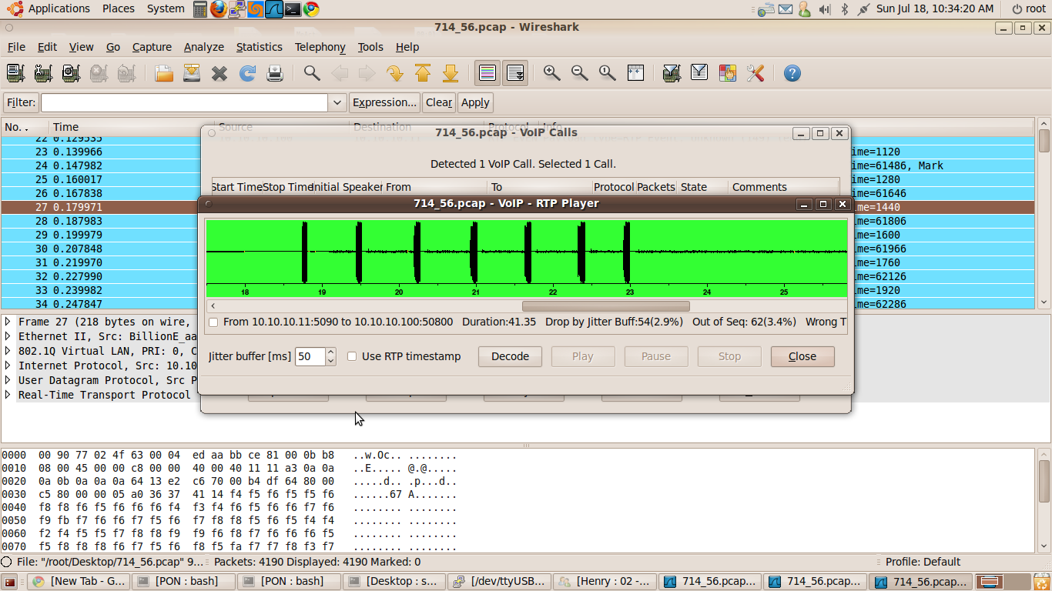
Task: Check the stream From 10.10.10.11:5090 checkbox
Action: [213, 322]
